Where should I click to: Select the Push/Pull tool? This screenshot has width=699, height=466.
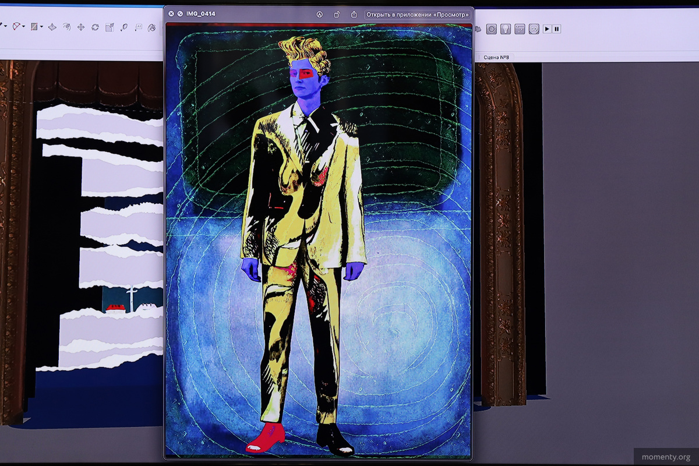point(52,27)
